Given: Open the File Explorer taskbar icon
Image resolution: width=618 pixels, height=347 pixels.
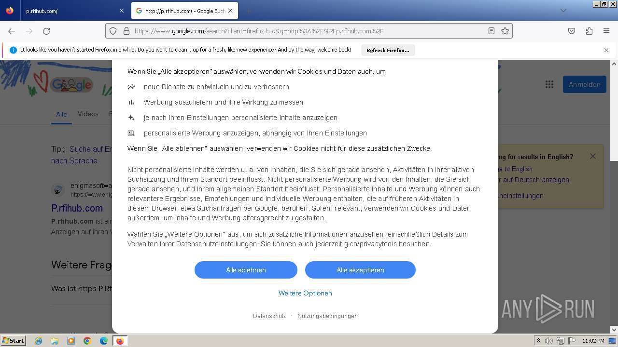Looking at the screenshot, I should click(x=55, y=341).
